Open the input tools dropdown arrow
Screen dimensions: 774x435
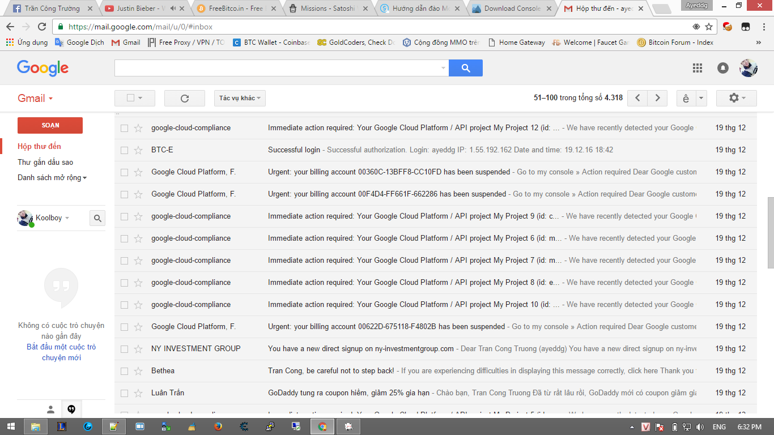[x=701, y=98]
